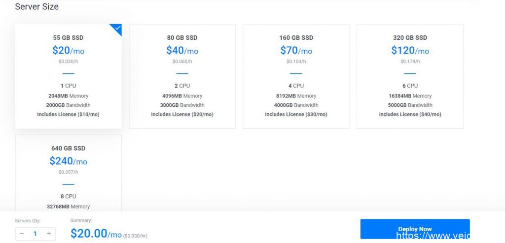The width and height of the screenshot is (505, 243).
Task: Select the 320 GB SSD server card
Action: tap(410, 76)
